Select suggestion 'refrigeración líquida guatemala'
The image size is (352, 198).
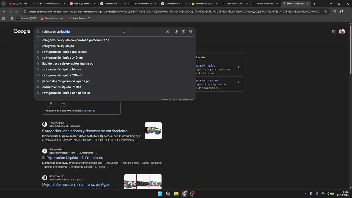coord(115,52)
